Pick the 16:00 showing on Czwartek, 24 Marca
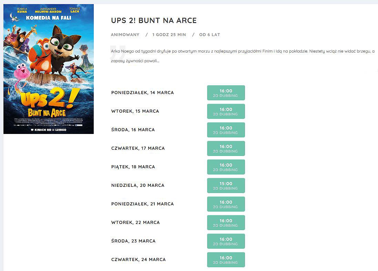Image resolution: width=378 pixels, height=271 pixels. click(x=226, y=260)
